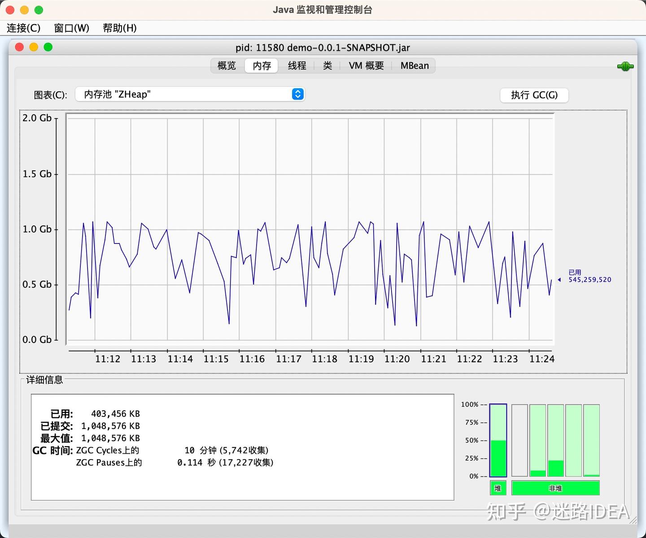Open the 内存池 "ZHeap" chart dropdown
The width and height of the screenshot is (646, 538).
pos(190,94)
